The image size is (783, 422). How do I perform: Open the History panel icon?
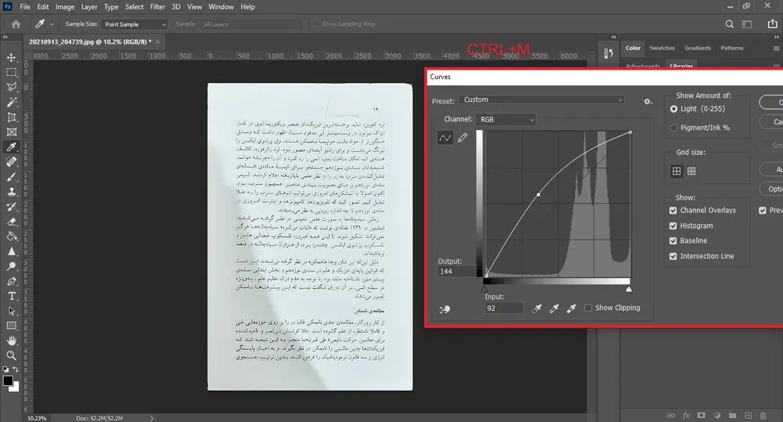[608, 53]
